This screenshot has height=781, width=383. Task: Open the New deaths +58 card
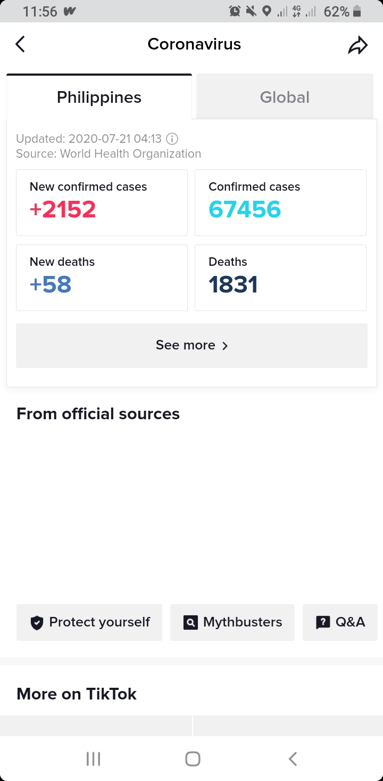102,278
